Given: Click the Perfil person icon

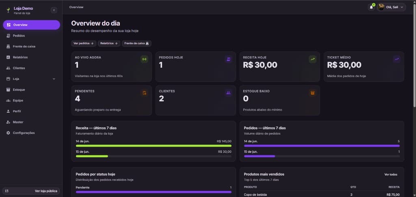Looking at the screenshot, I should pos(8,111).
